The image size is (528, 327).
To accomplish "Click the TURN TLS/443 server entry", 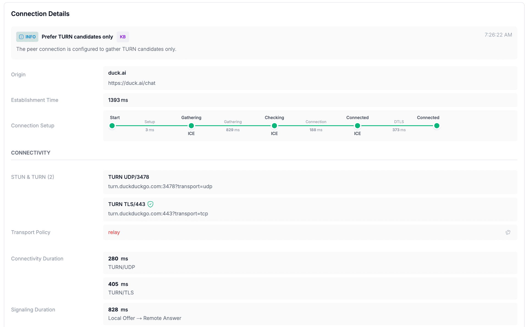I will 127,204.
